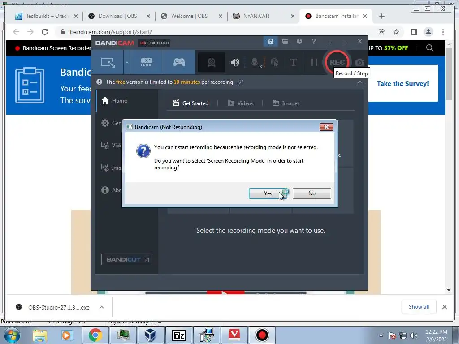This screenshot has height=344, width=459.
Task: Toggle webcam overlay icon
Action: click(212, 62)
